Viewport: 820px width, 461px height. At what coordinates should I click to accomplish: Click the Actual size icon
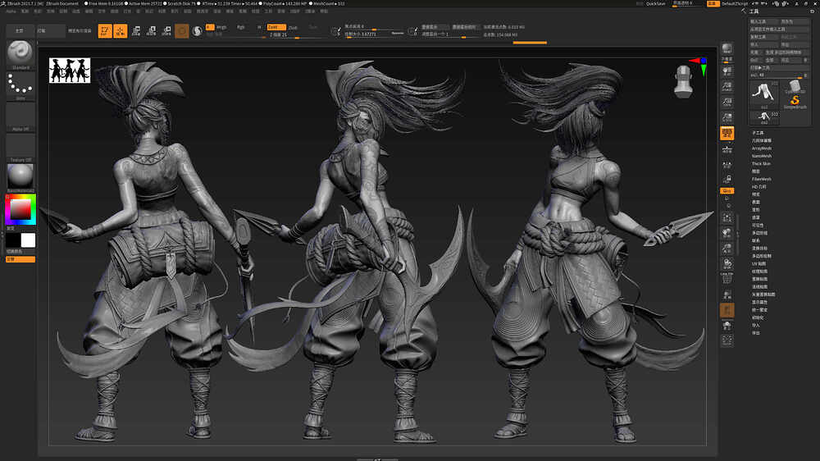pyautogui.click(x=727, y=102)
